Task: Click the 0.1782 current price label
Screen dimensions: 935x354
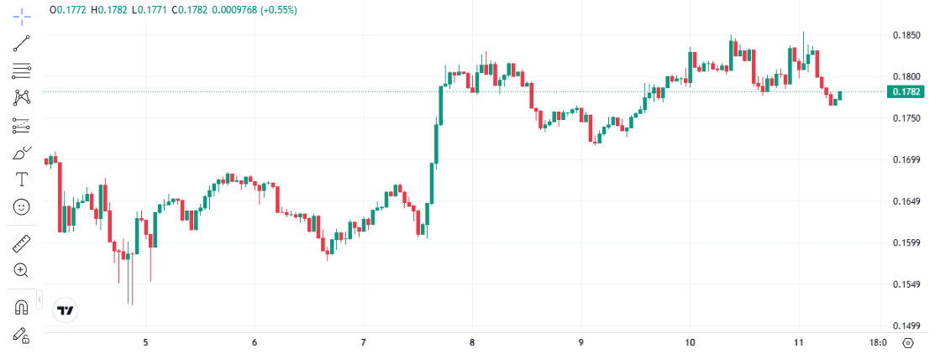Action: click(906, 92)
